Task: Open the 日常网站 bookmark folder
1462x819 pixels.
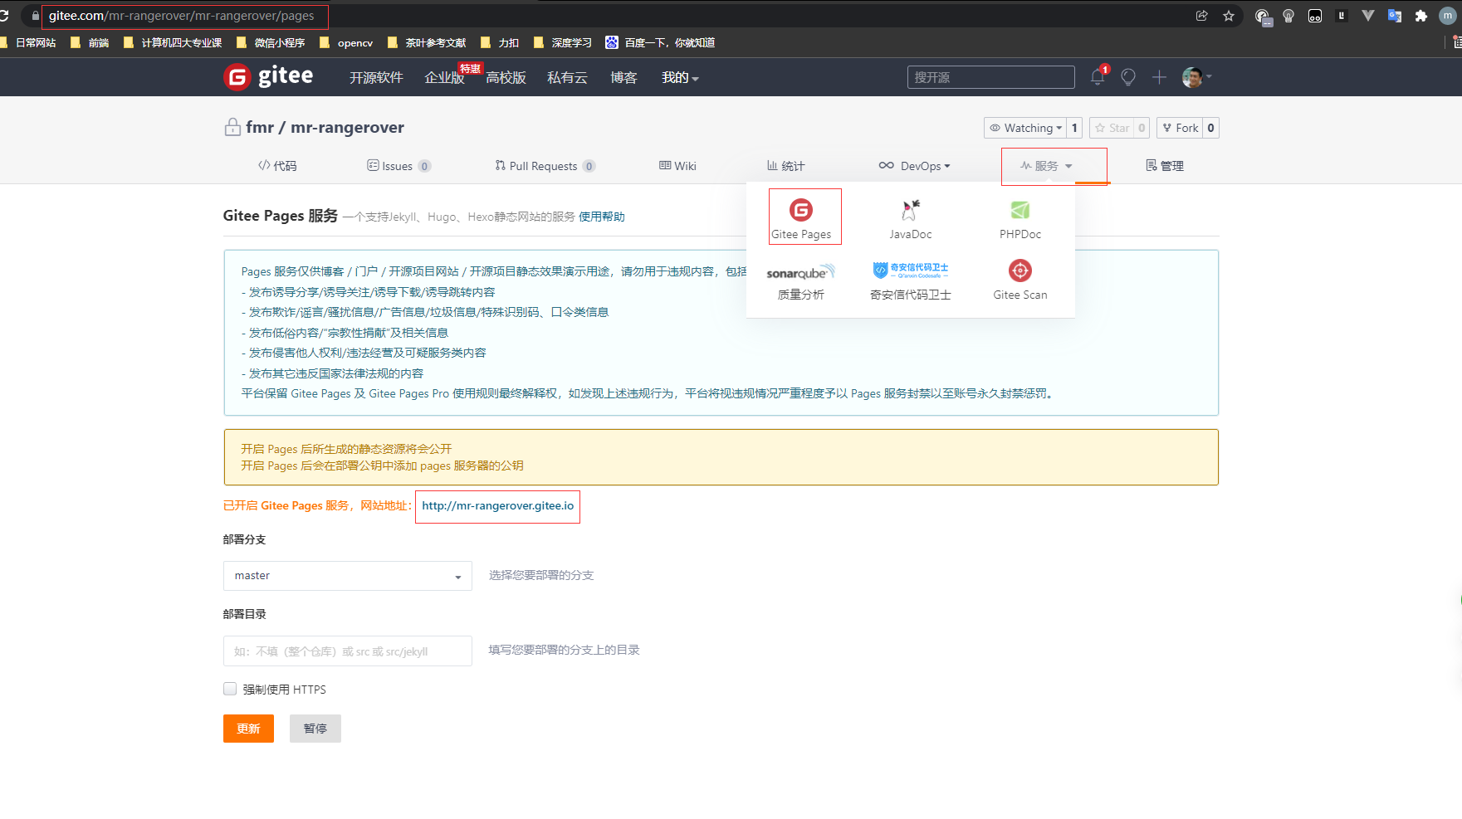Action: [x=28, y=42]
